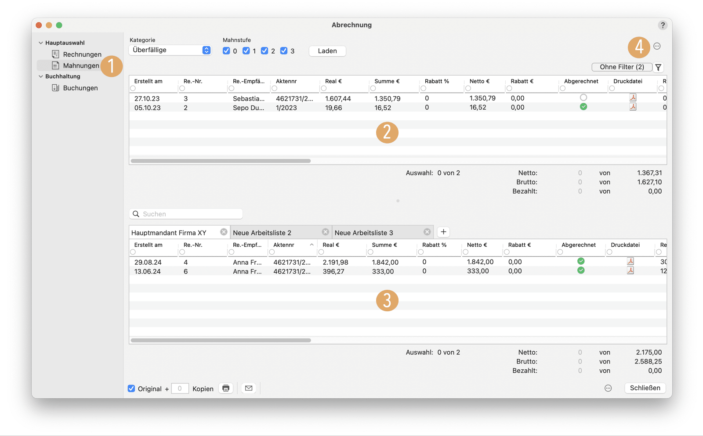Viewport: 703px width, 436px height.
Task: Click filter circle under upper Erstellt am header
Action: pos(133,89)
